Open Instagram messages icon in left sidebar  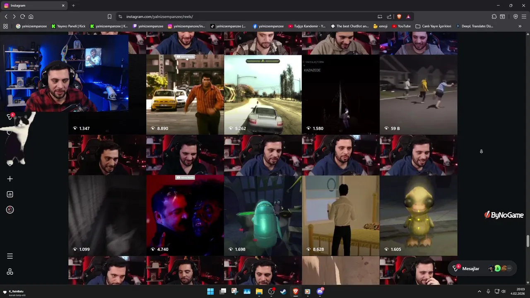point(10,117)
